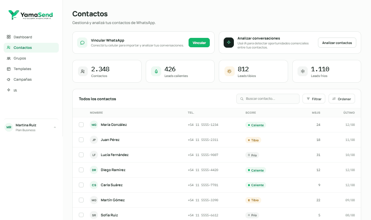This screenshot has height=220, width=371.
Task: Click the JP avatar of Juan Pérez
Action: click(94, 140)
